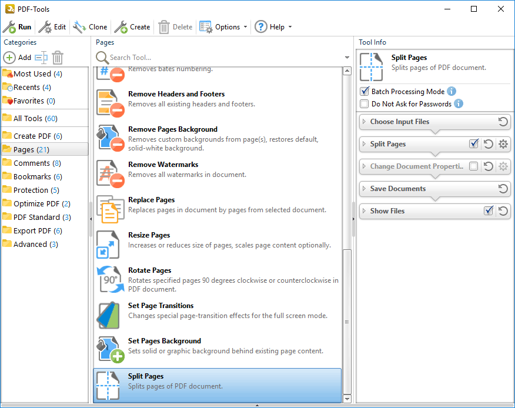Expand the Change Document Properties step

[363, 166]
